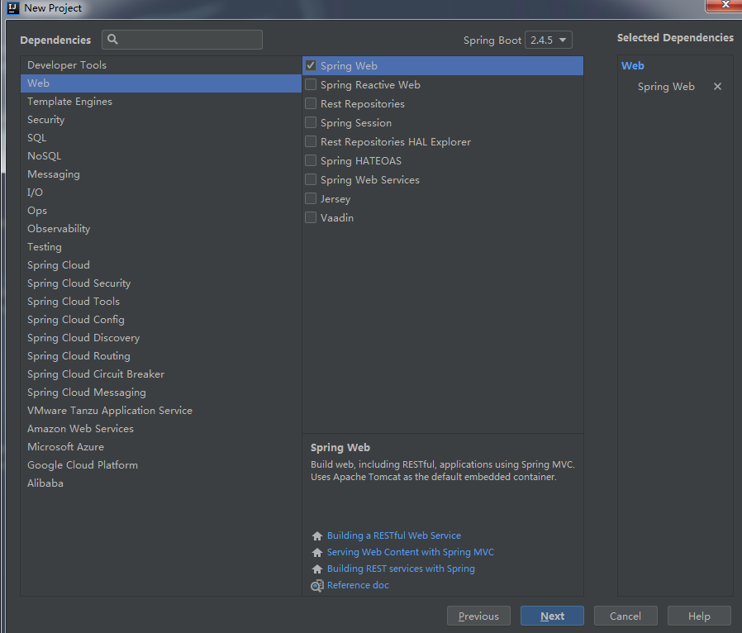Choose the Security category

pyautogui.click(x=161, y=120)
